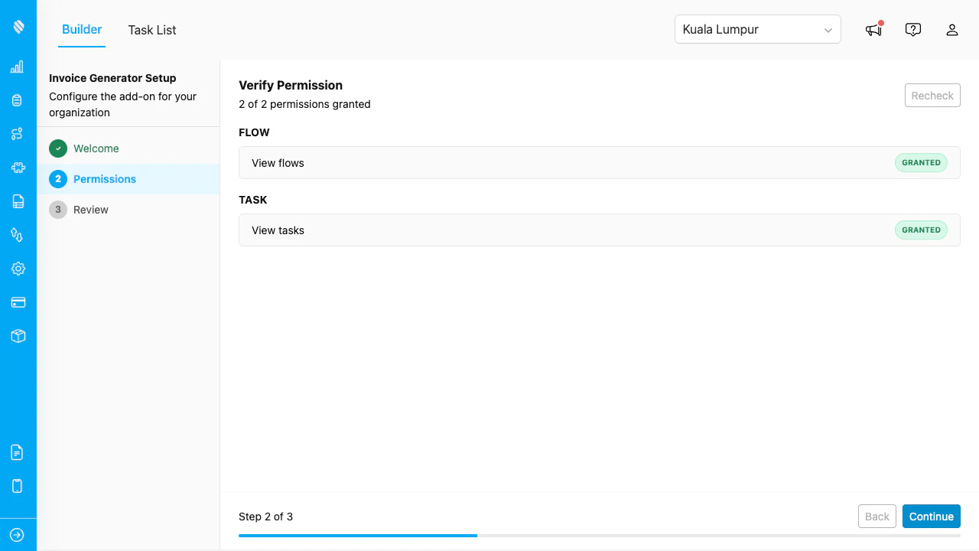Switch to the Task List tab
Viewport: 979px width, 551px height.
coord(151,30)
